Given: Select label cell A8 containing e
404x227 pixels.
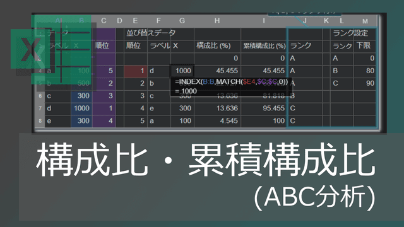Looking at the screenshot, I should click(58, 120).
